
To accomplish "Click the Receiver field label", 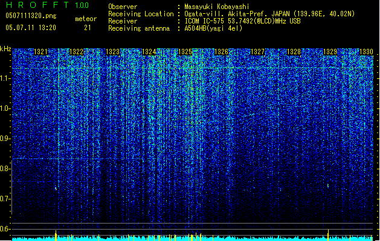I will pos(123,21).
